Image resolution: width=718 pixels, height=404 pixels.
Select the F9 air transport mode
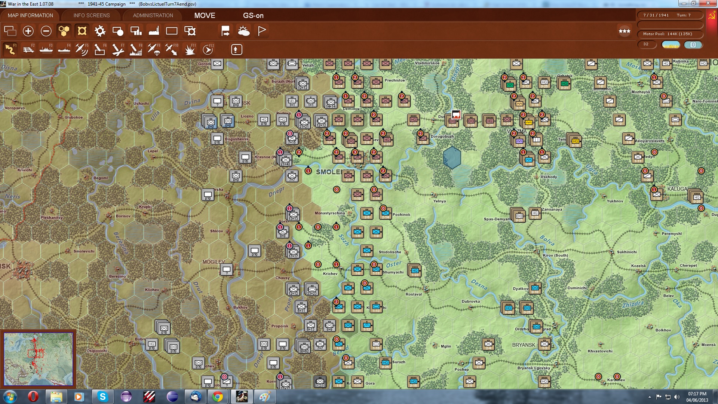(154, 49)
